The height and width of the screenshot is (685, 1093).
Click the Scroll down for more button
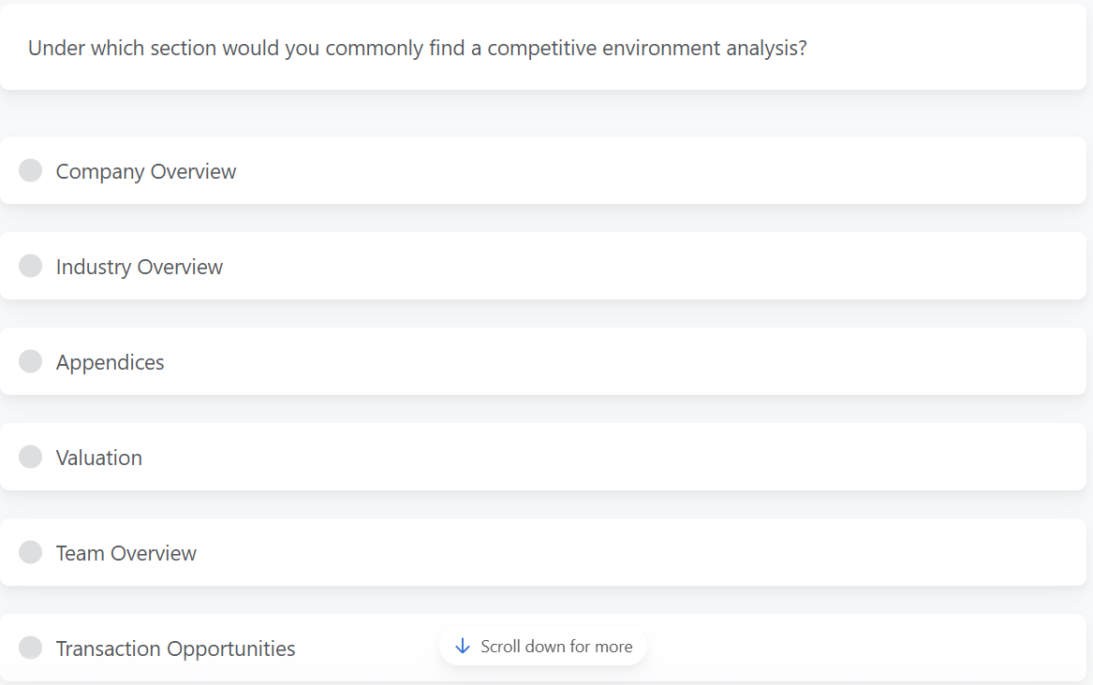pos(543,646)
